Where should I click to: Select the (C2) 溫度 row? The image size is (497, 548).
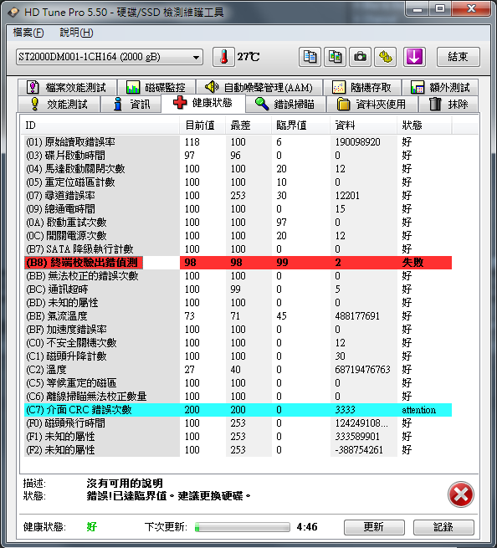click(x=238, y=370)
